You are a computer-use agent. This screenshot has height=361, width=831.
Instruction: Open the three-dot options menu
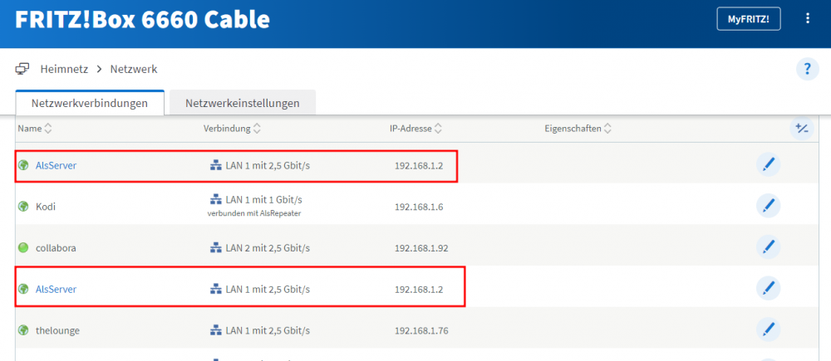(808, 19)
